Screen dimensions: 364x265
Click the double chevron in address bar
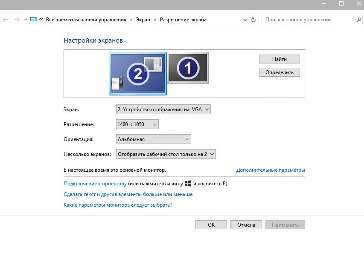[41, 20]
